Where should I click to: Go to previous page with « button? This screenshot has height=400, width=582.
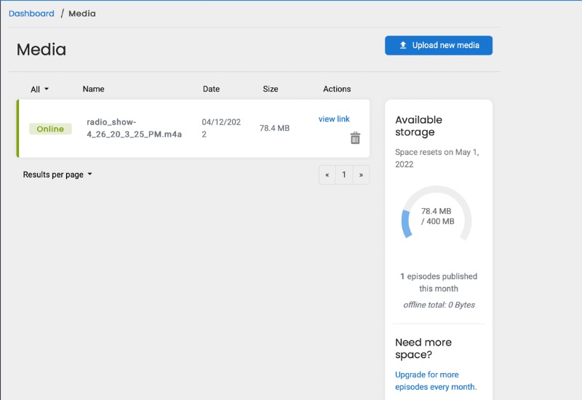click(327, 175)
